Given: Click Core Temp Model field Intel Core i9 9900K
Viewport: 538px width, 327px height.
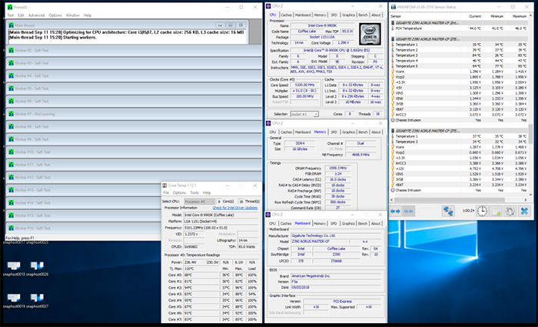Looking at the screenshot, I should tap(221, 215).
